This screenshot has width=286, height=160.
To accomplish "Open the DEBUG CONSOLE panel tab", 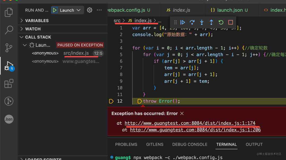I will (x=190, y=144).
